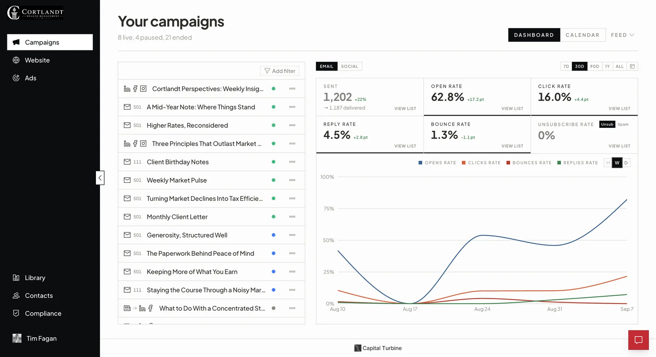The width and height of the screenshot is (656, 357).
Task: Click Facebook icon on Cortlandt Perspectives row
Action: click(x=135, y=89)
